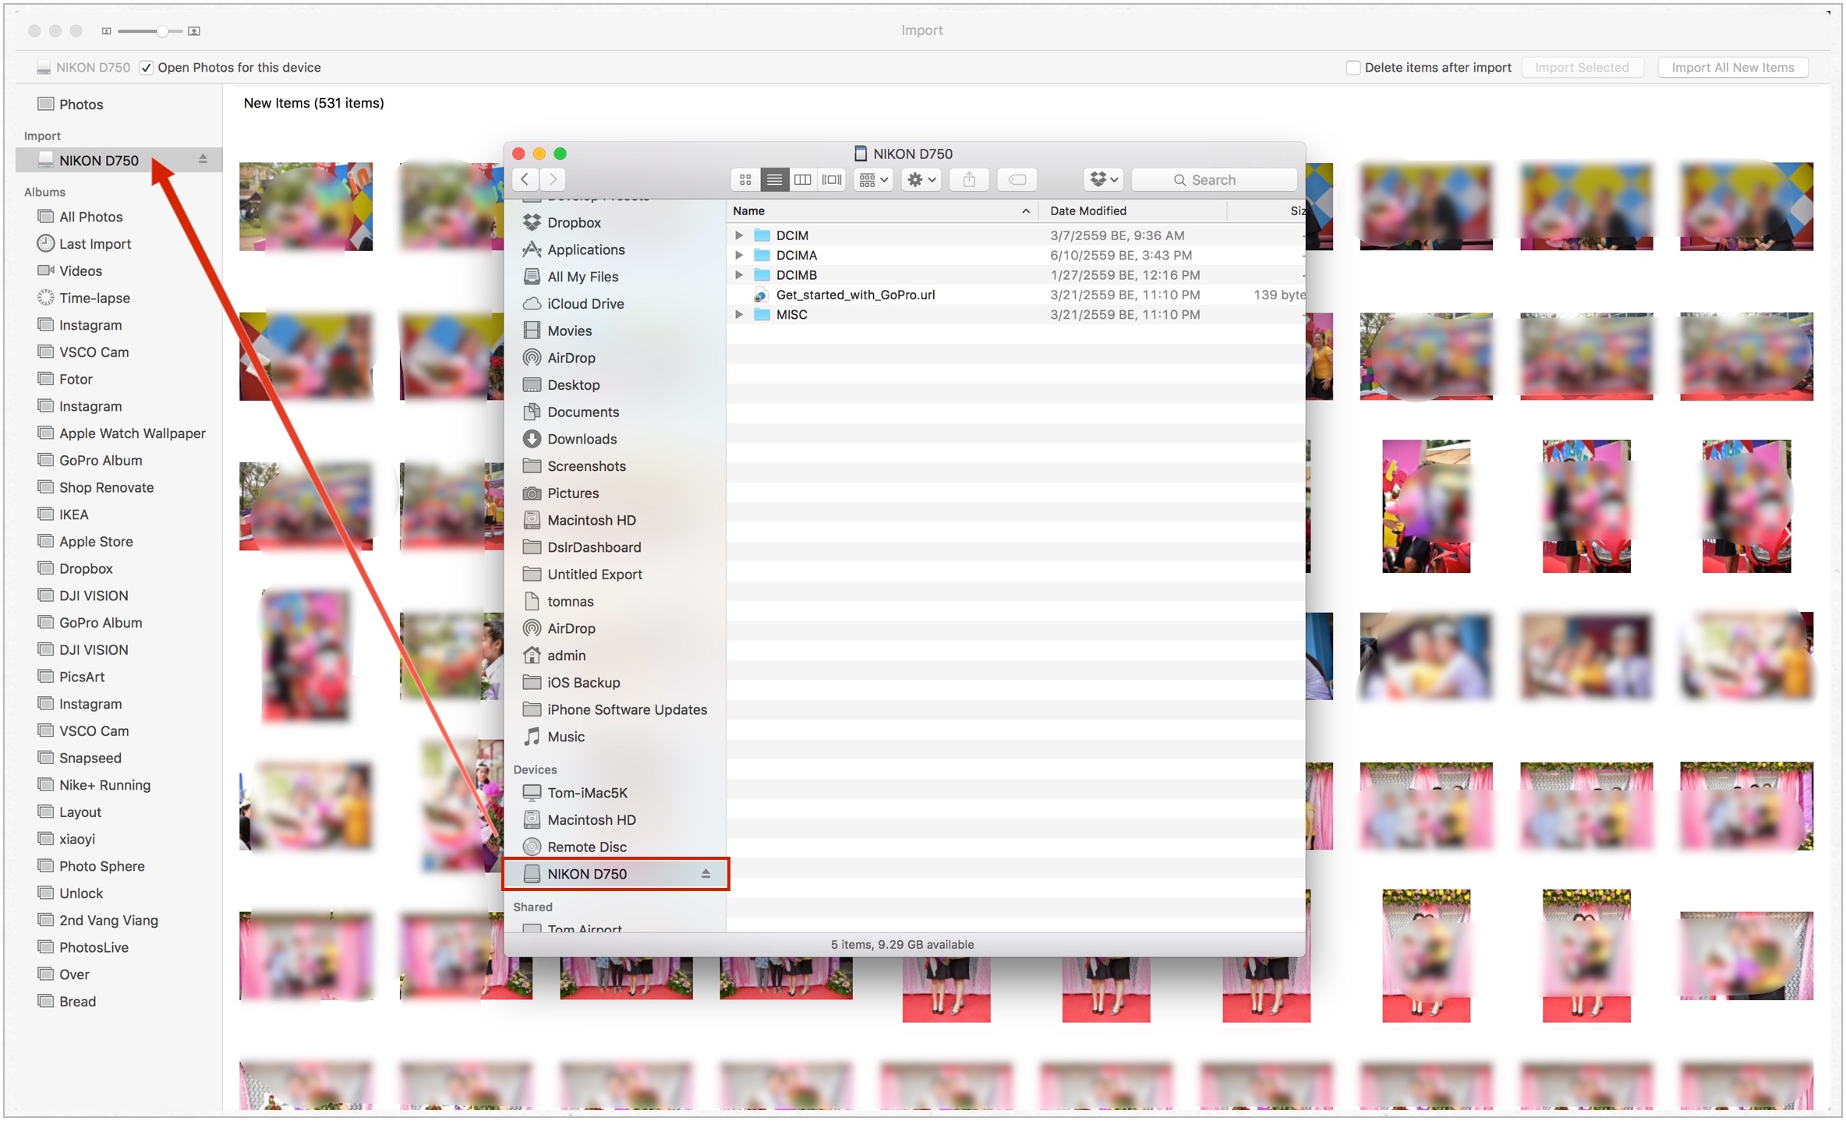Select Get_started_with_GoPro.url file

(x=855, y=295)
